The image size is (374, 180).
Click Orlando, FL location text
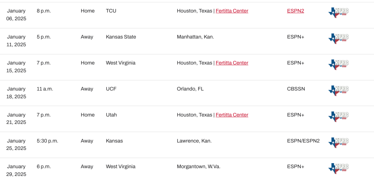click(x=190, y=89)
